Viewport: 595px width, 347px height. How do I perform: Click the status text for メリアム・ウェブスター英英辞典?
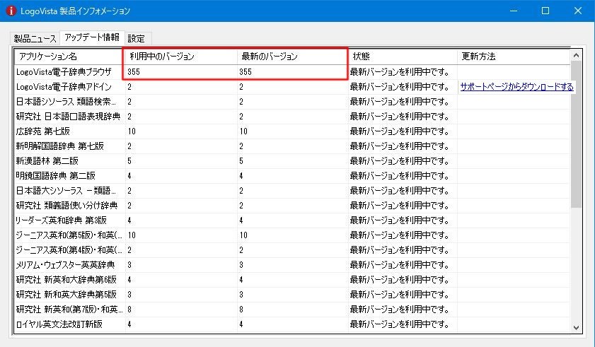click(x=399, y=265)
